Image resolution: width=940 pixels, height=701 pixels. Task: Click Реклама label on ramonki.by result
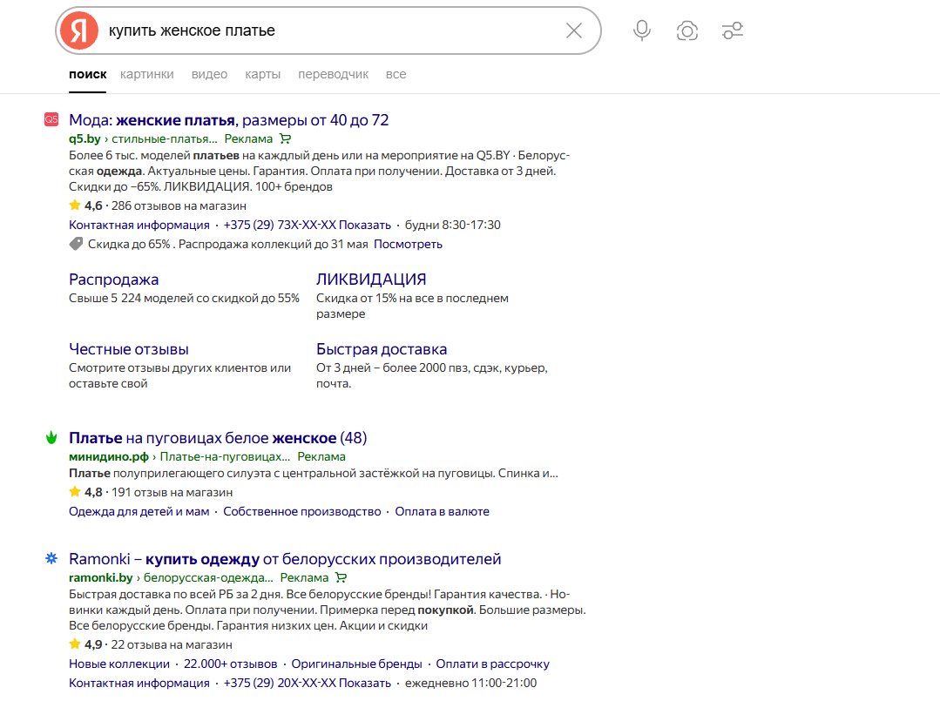tap(304, 577)
